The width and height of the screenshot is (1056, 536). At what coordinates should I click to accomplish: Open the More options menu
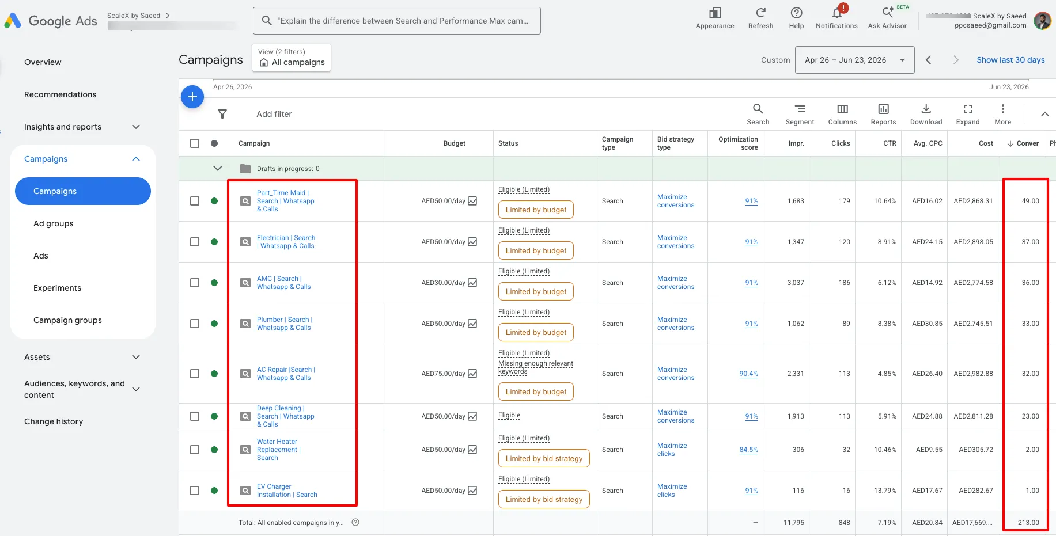(x=1002, y=114)
